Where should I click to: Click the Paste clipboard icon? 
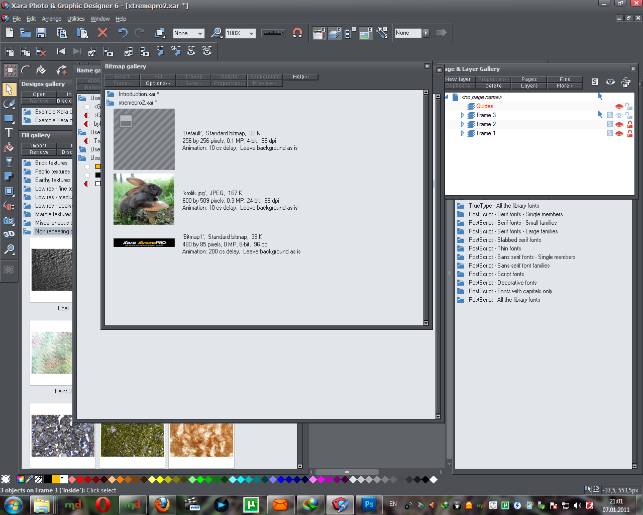(x=82, y=33)
